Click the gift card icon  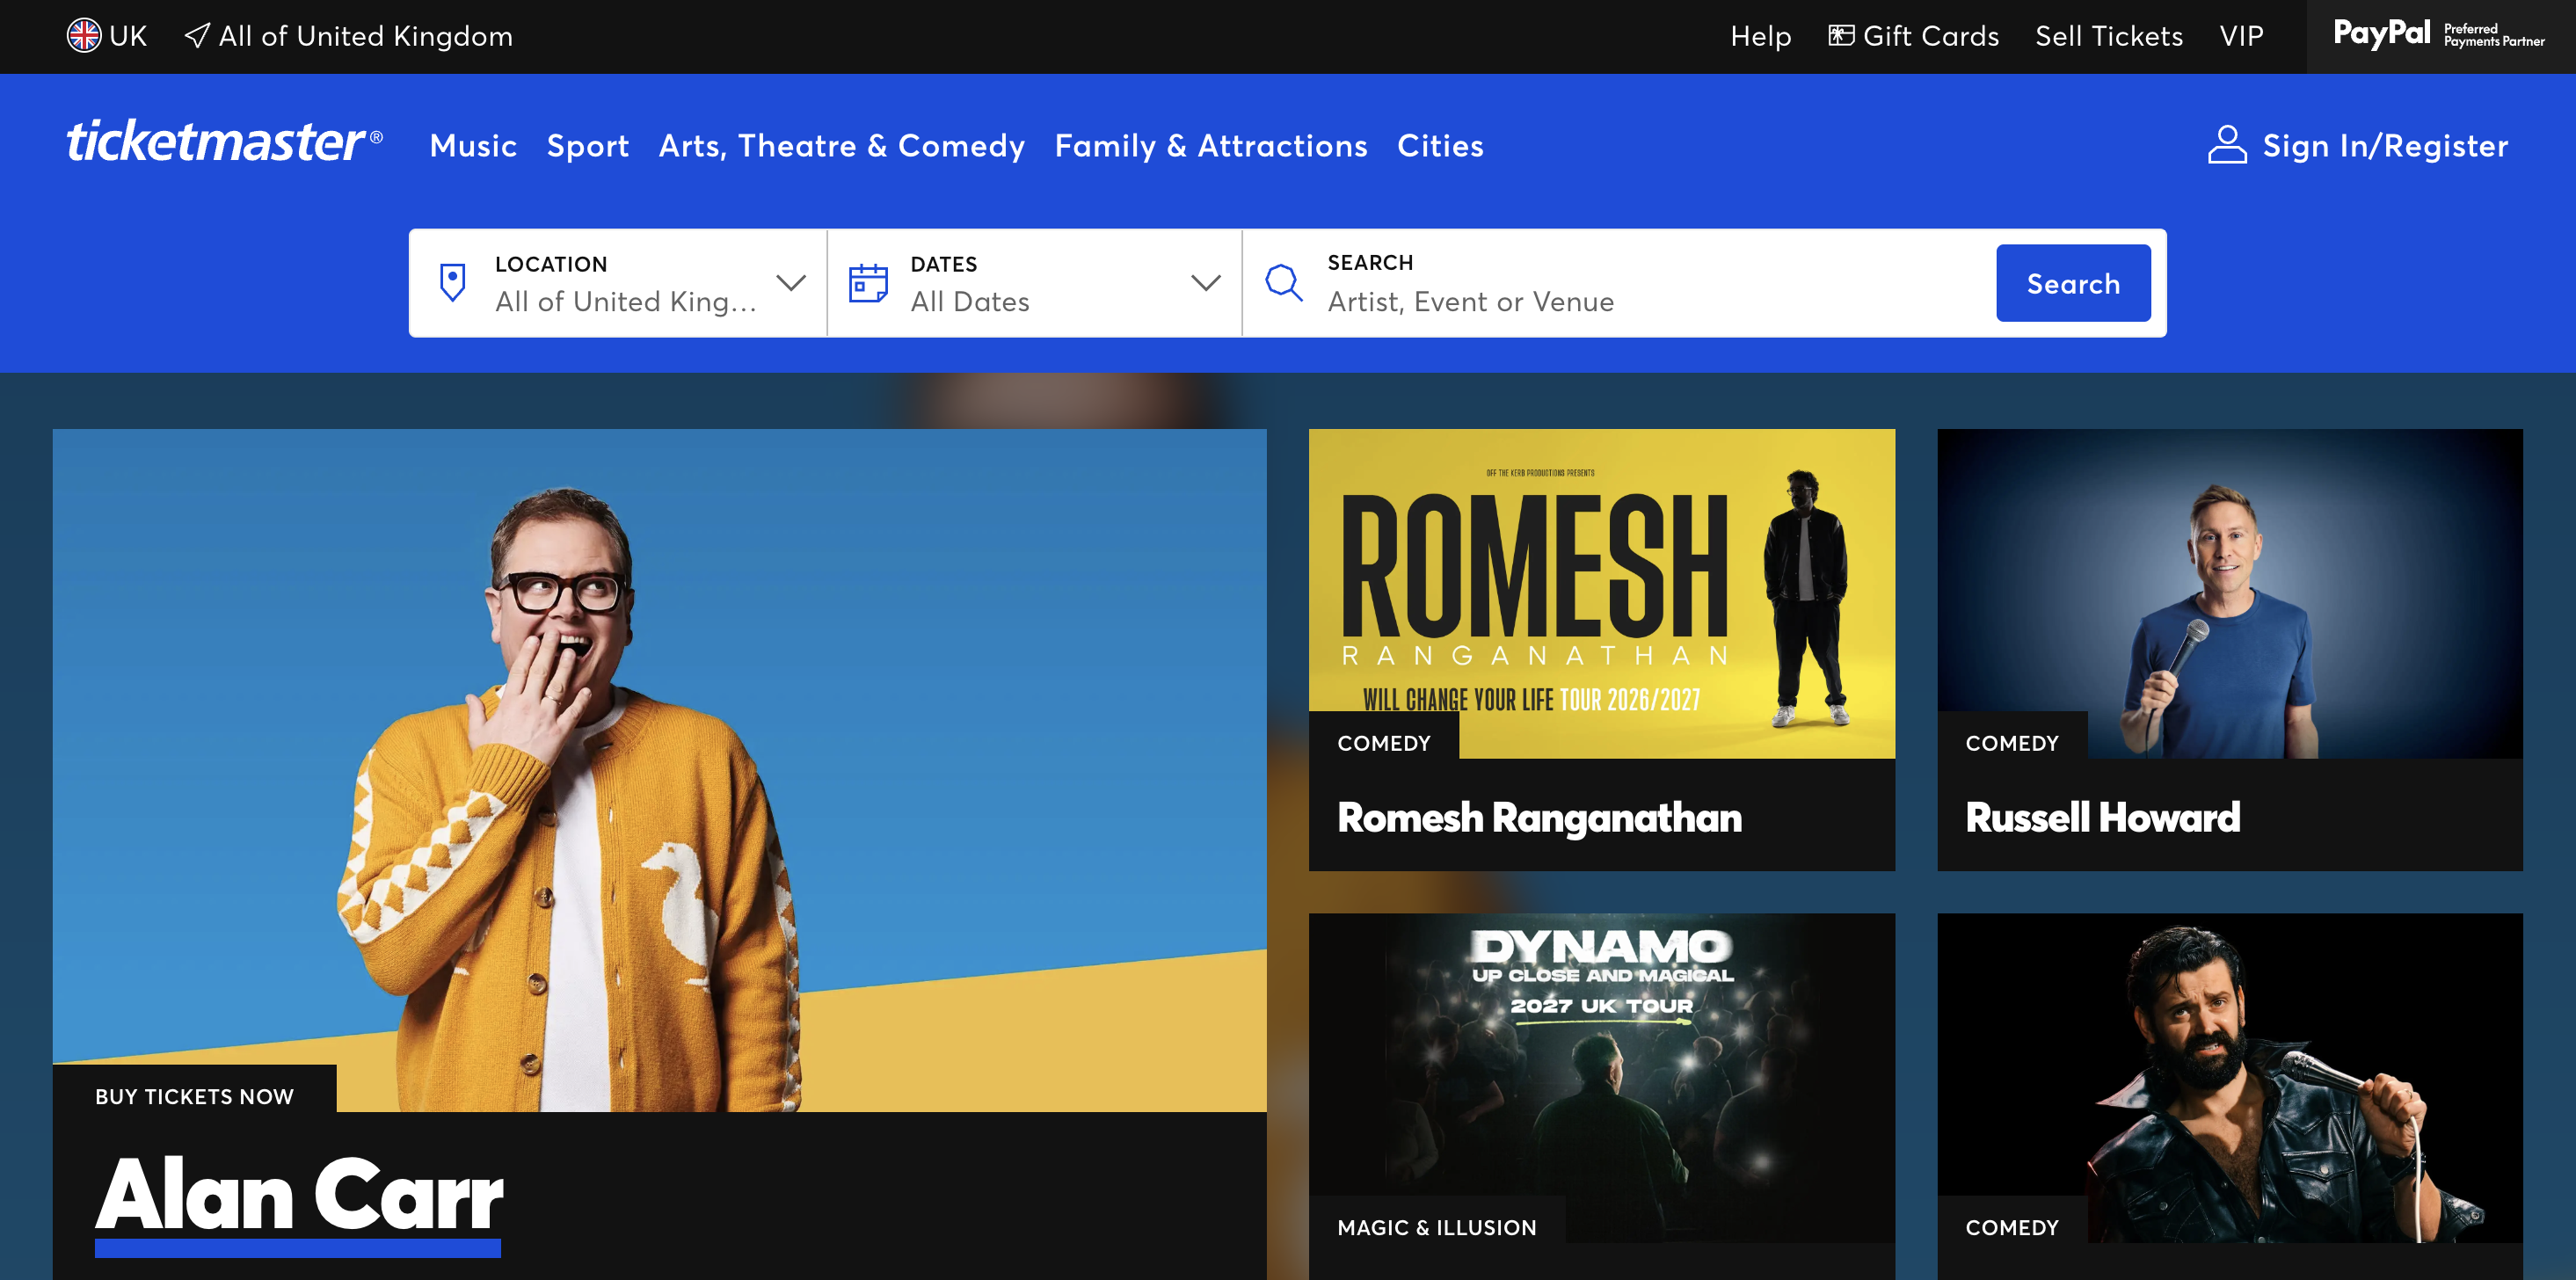coord(1841,36)
